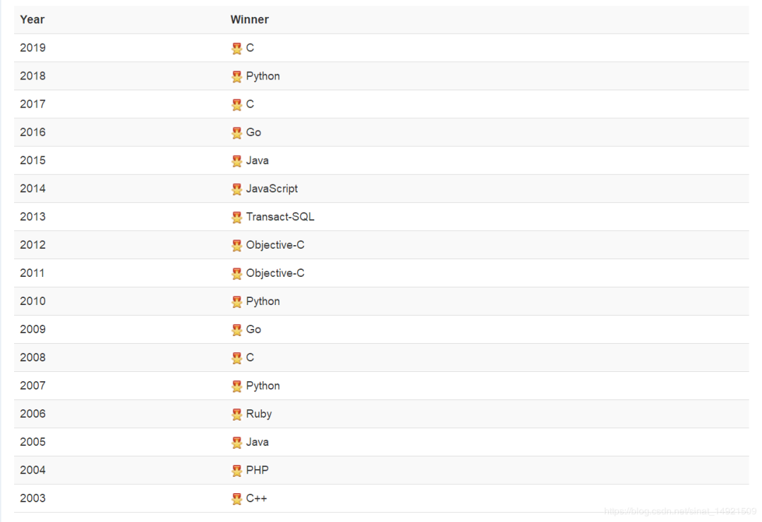Click the medal icon beside Transact-SQL
The height and width of the screenshot is (522, 762).
(x=236, y=217)
